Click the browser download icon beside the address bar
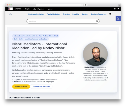Image resolution: width=126 pixels, height=107 pixels. (86, 5)
